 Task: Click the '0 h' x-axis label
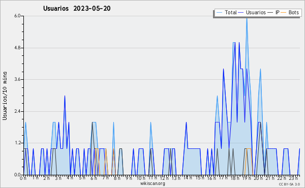tap(23, 178)
